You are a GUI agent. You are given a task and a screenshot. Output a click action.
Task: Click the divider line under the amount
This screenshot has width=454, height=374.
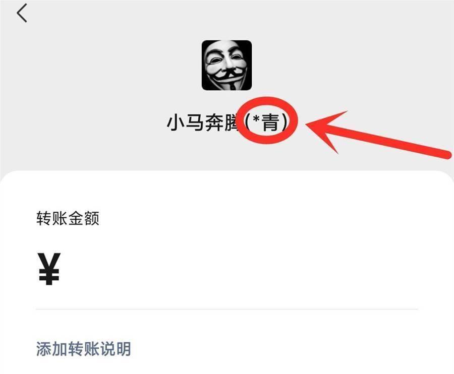(x=226, y=309)
